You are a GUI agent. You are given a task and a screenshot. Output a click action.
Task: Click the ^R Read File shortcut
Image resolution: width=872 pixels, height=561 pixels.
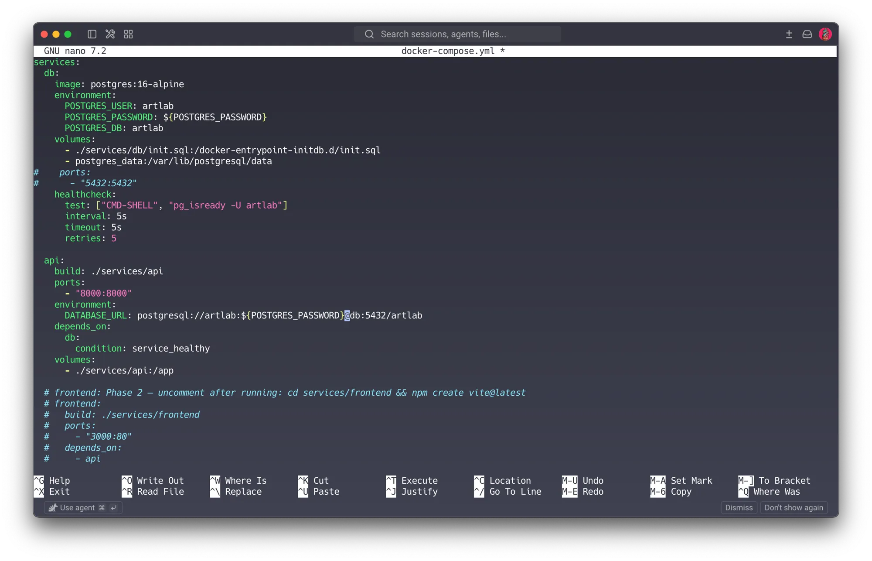[x=153, y=492]
